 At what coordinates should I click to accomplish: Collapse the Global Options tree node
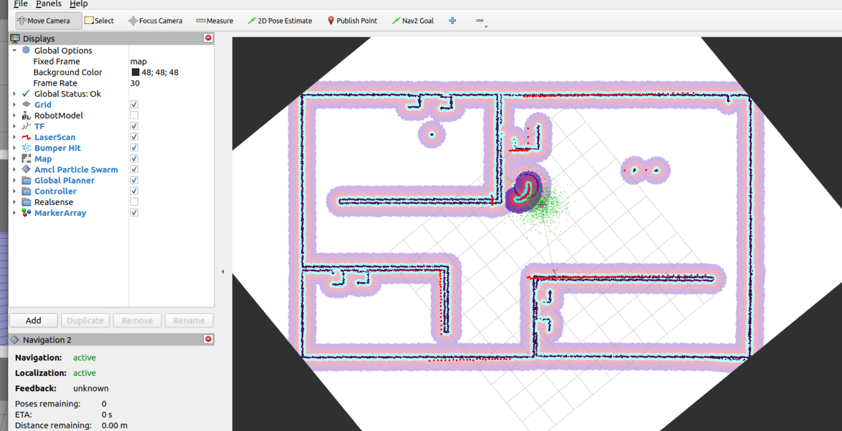[14, 50]
